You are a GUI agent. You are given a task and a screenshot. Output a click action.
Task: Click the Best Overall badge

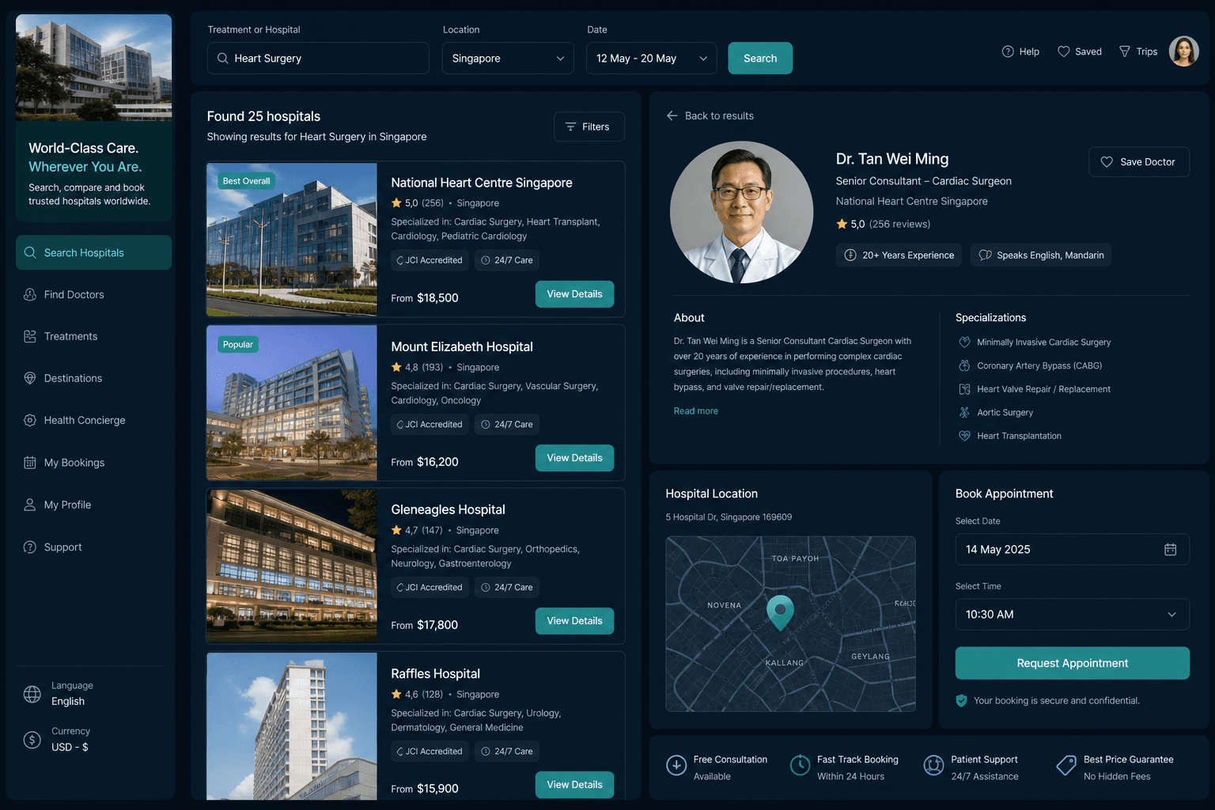click(246, 181)
